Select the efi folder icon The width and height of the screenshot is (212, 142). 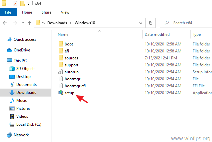pos(61,51)
